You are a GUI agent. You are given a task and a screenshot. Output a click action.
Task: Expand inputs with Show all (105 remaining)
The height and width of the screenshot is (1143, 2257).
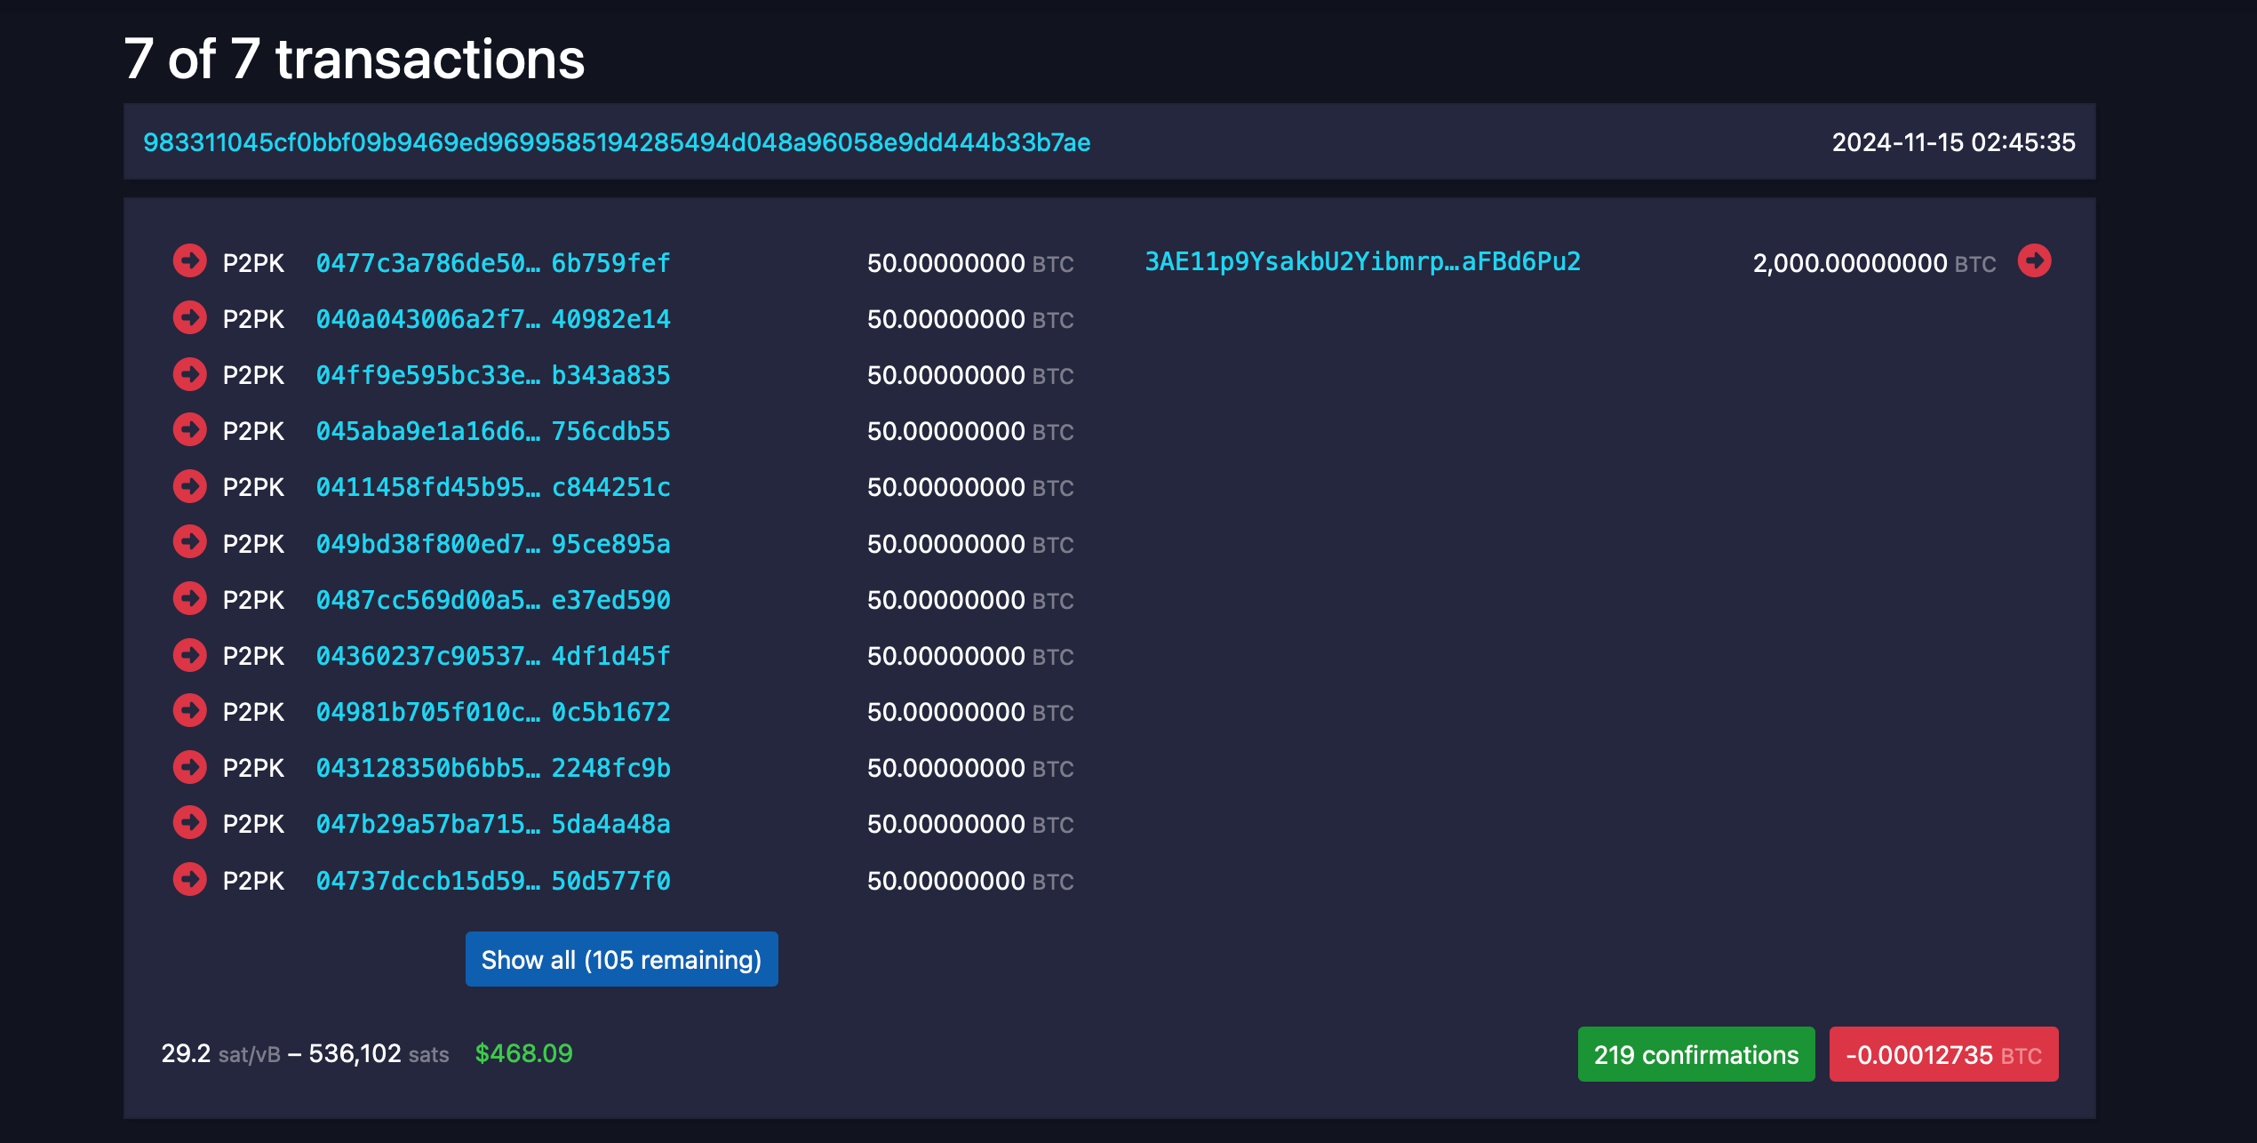coord(621,959)
